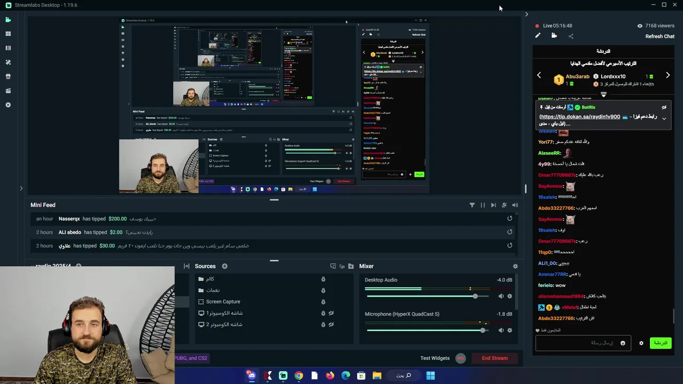Add a source folder with the folder-plus icon
Viewport: 683px width, 384px height.
coord(351,266)
